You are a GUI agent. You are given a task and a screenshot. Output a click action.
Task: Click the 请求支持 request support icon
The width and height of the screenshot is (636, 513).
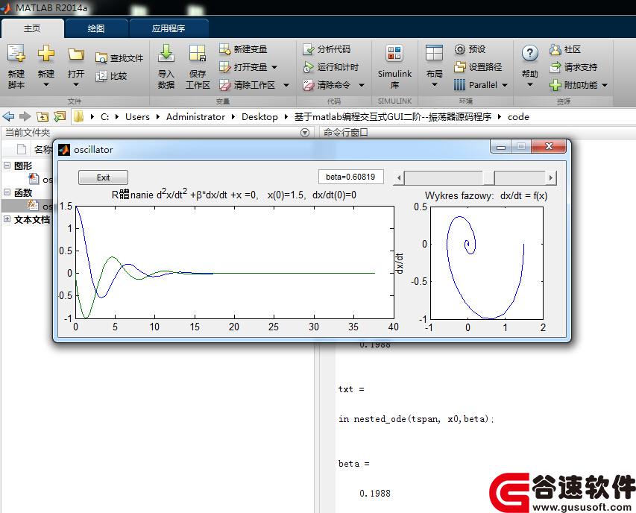(x=555, y=67)
